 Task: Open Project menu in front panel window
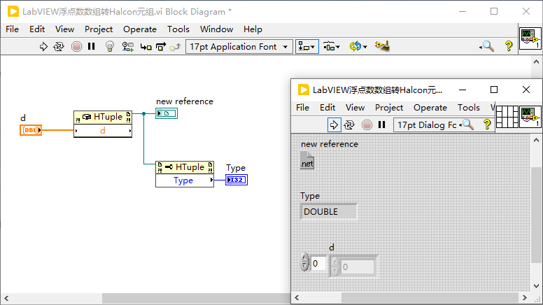tap(389, 108)
